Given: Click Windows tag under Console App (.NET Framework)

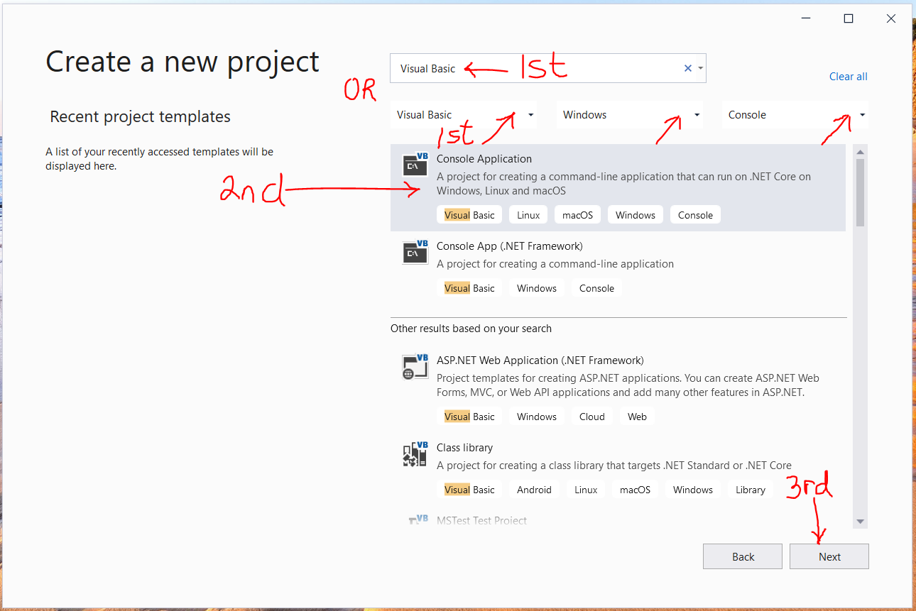Looking at the screenshot, I should click(x=537, y=288).
